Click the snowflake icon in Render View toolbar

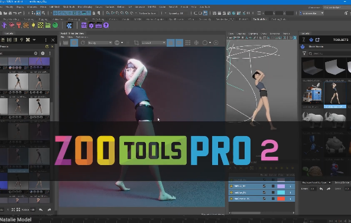196,43
